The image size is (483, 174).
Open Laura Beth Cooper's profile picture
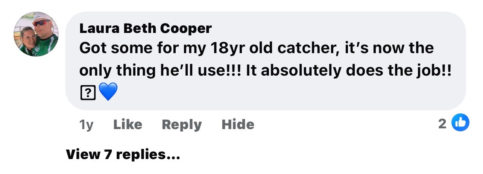point(36,34)
